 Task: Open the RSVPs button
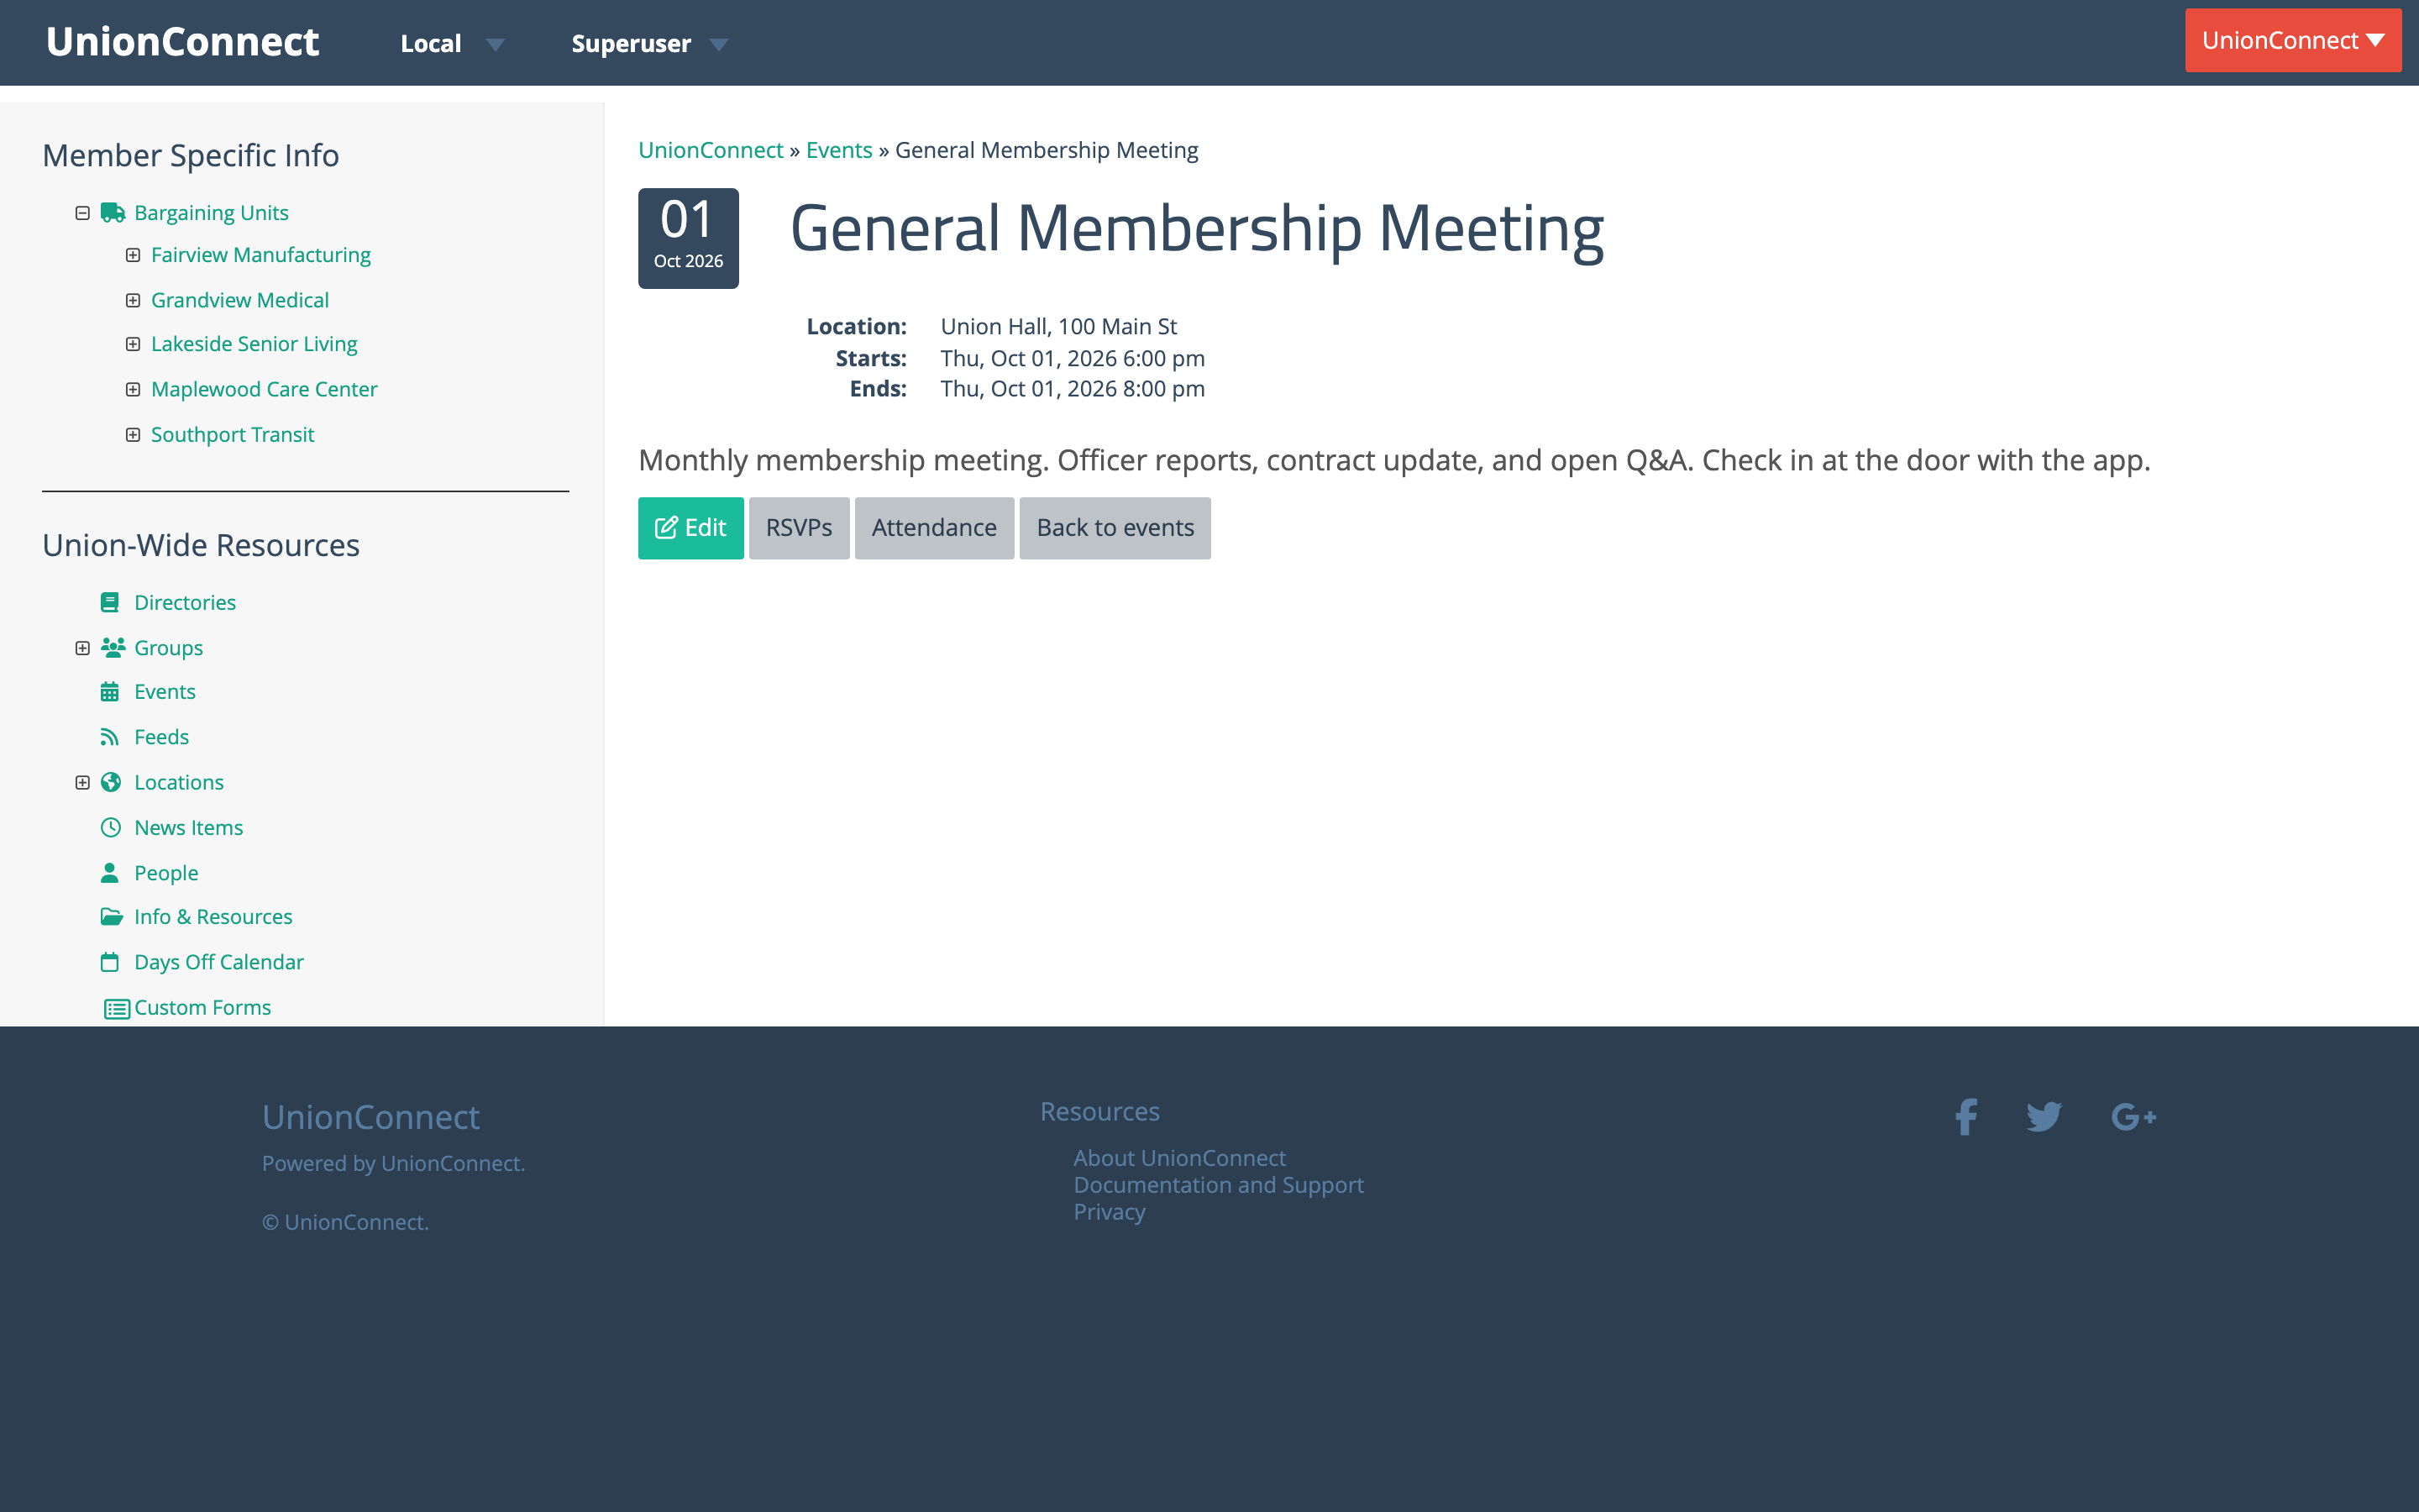point(799,527)
